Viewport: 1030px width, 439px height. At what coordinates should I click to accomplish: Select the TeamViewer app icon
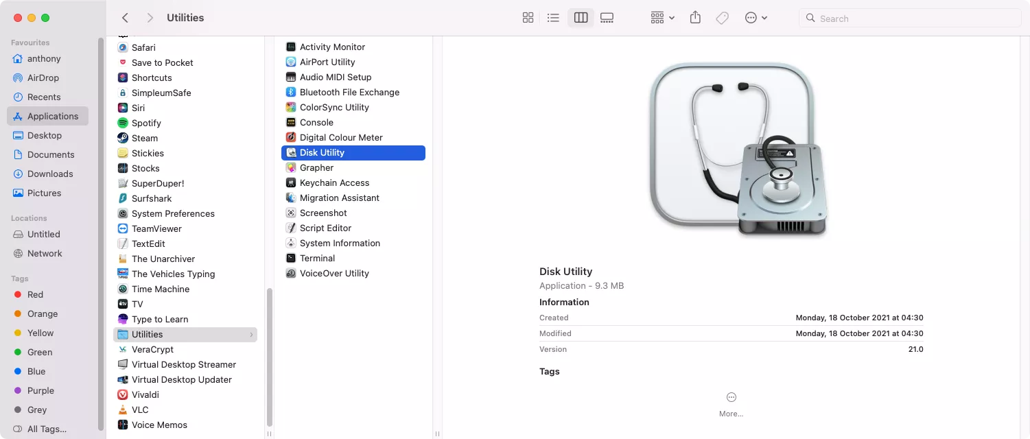pyautogui.click(x=123, y=228)
